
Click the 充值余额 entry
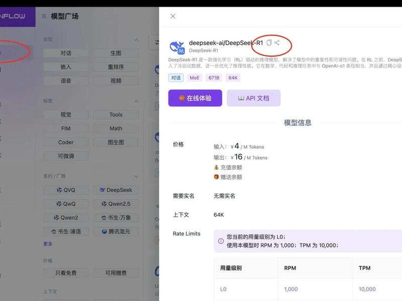click(228, 168)
